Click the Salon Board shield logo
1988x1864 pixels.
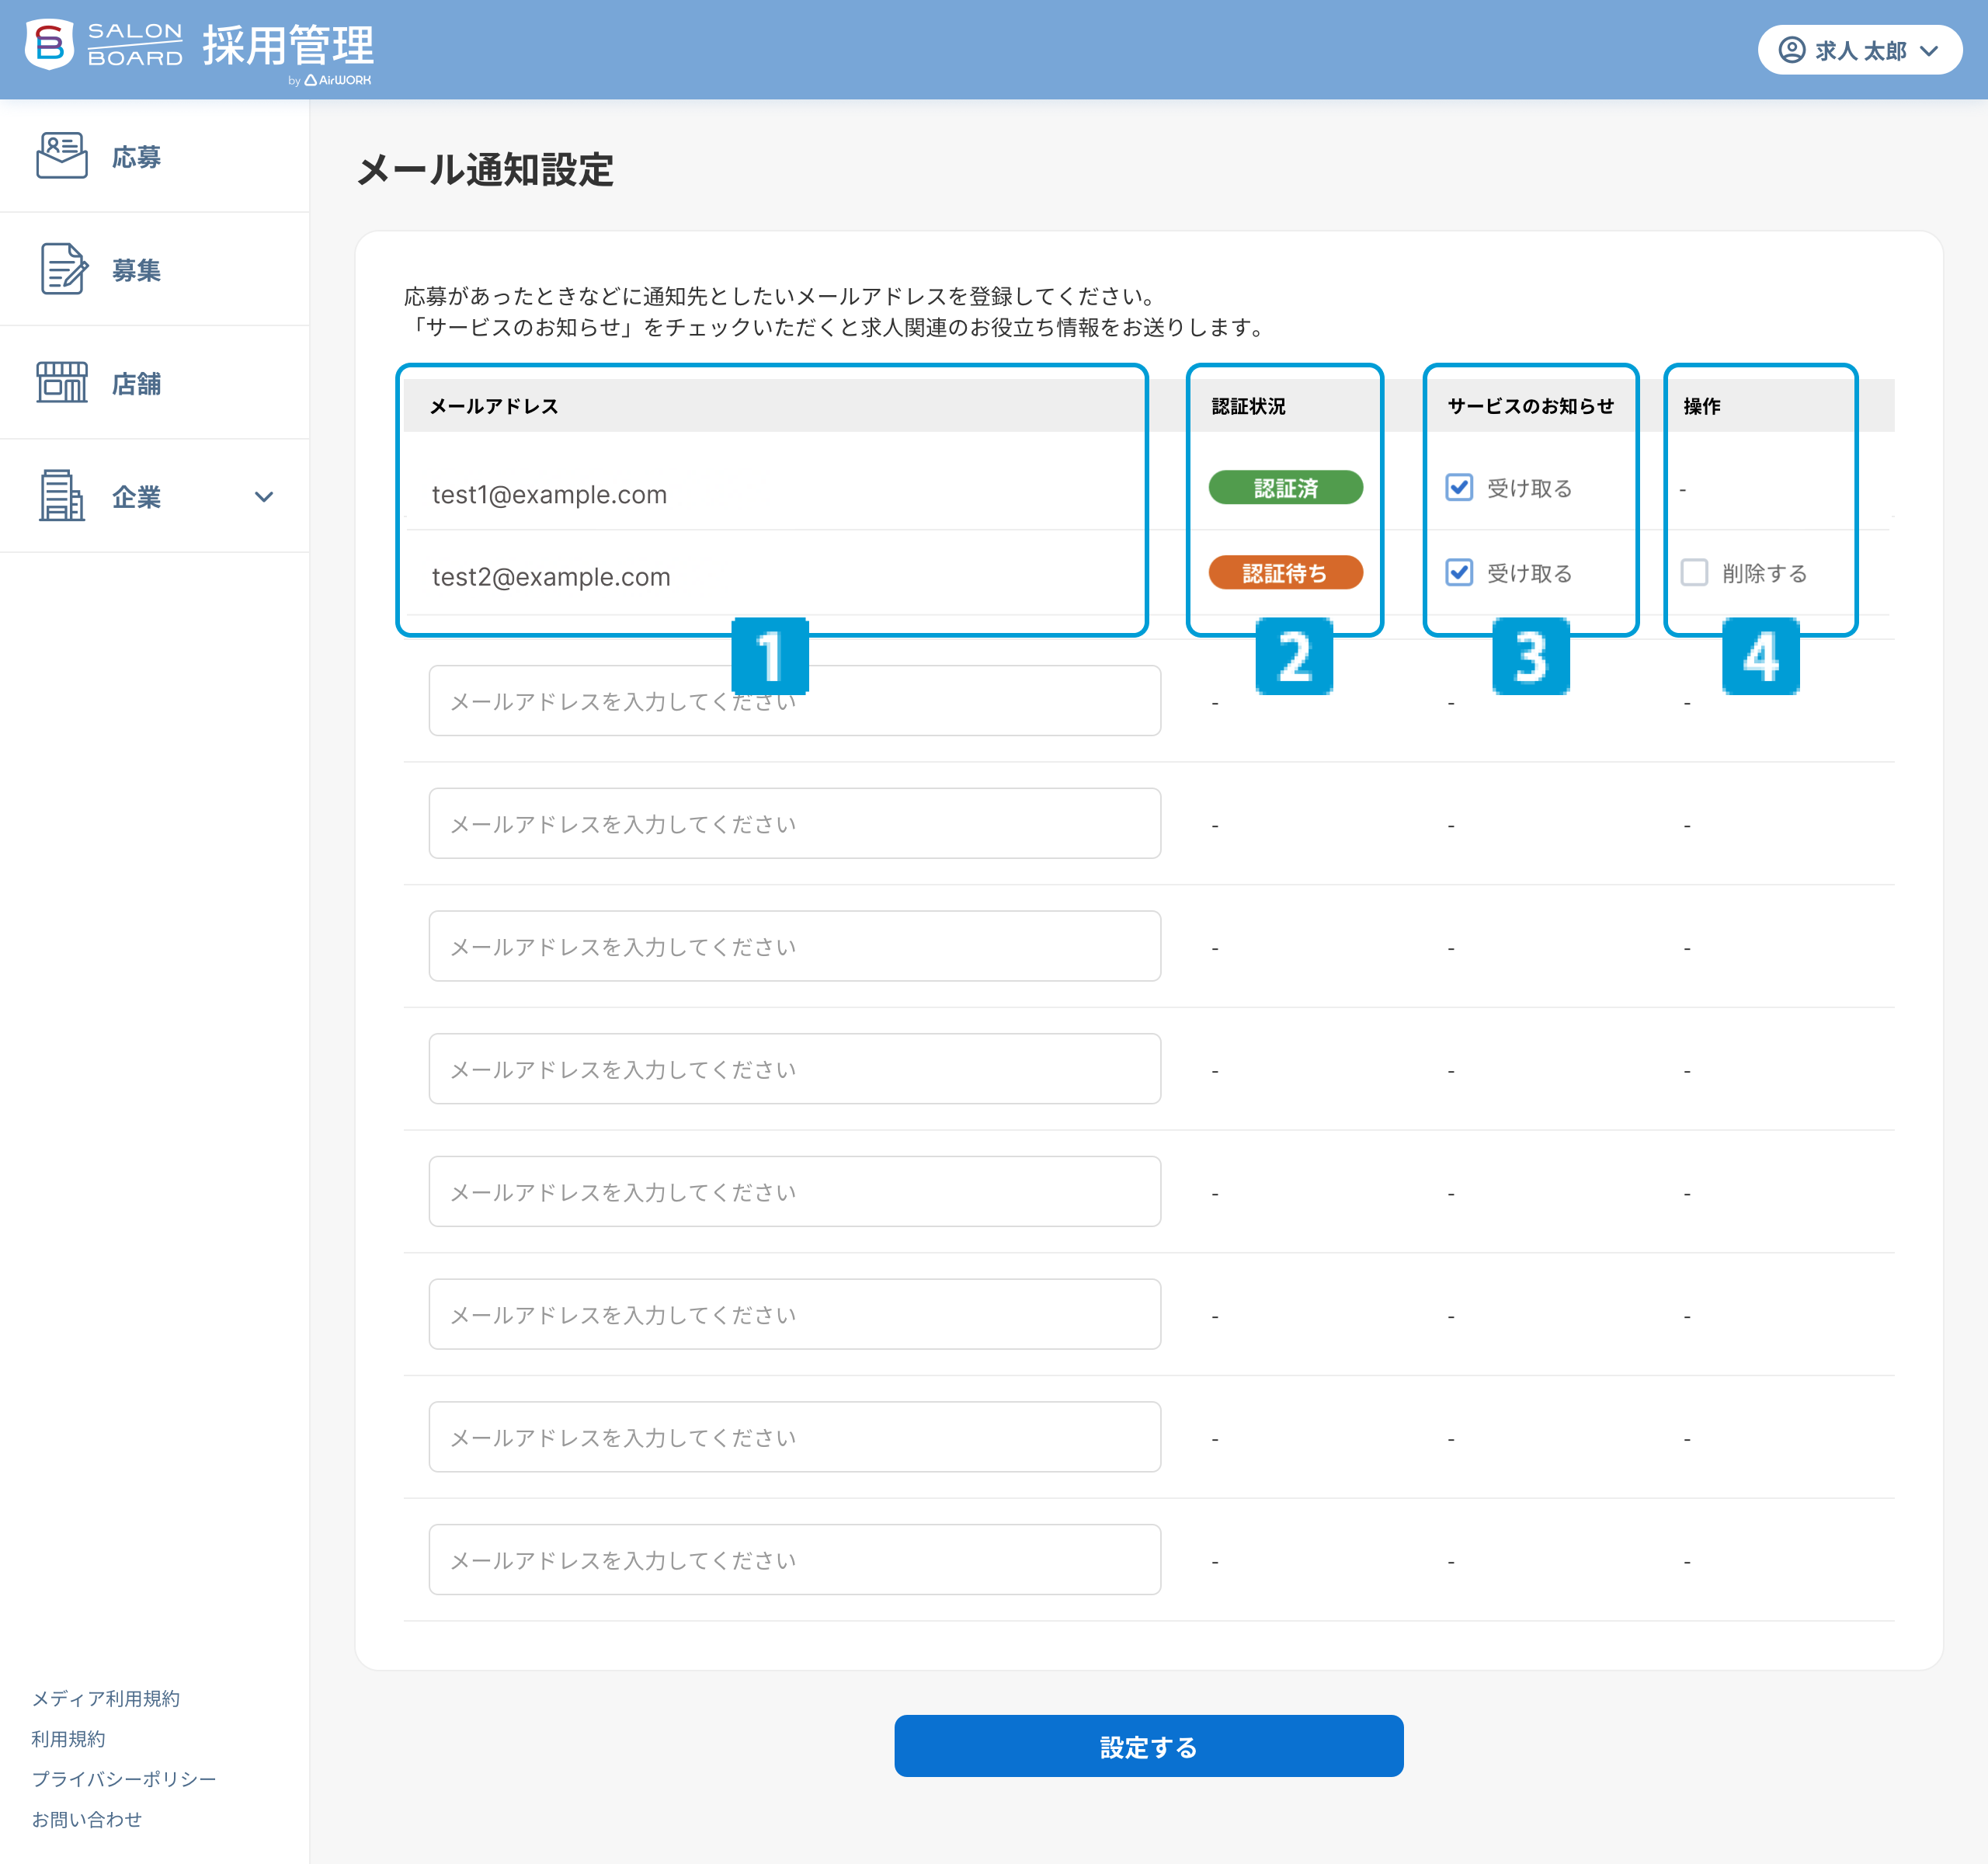point(49,45)
